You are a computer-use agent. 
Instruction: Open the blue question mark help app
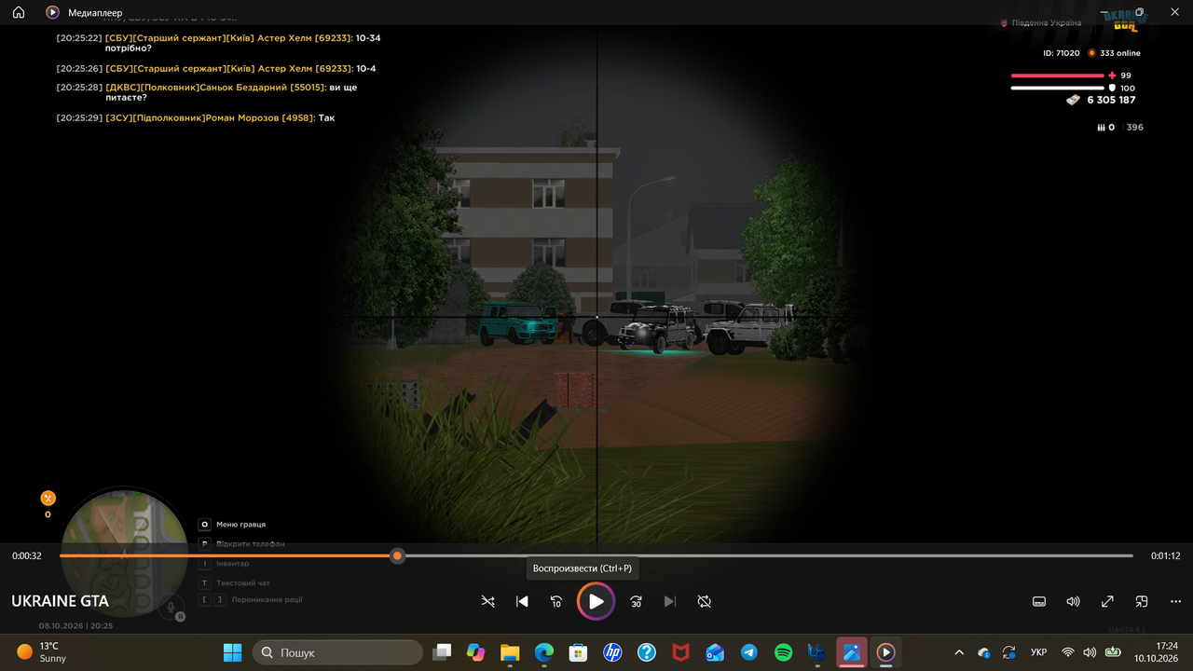coord(646,652)
